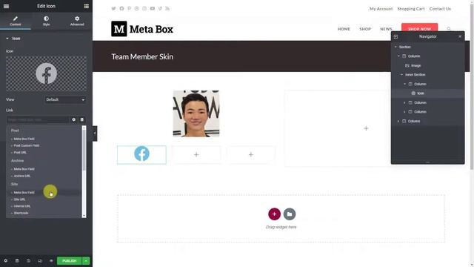The width and height of the screenshot is (474, 267).
Task: Click the Team Member Skin page title
Action: coord(142,56)
